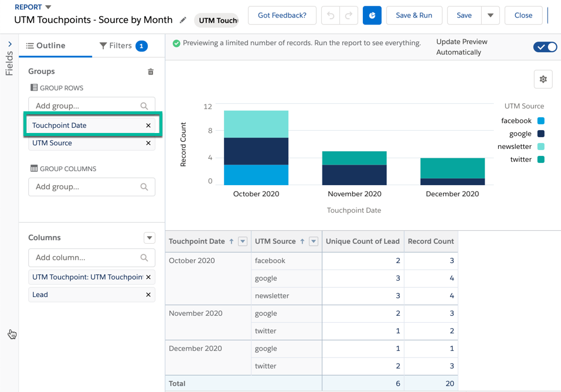Switch to the Filters tab

117,45
